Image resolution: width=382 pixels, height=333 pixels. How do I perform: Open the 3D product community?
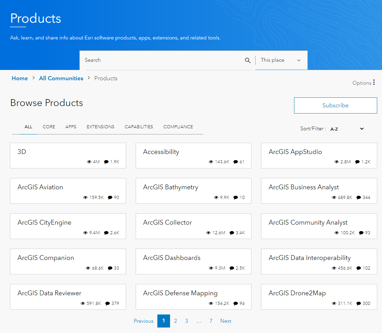(22, 152)
